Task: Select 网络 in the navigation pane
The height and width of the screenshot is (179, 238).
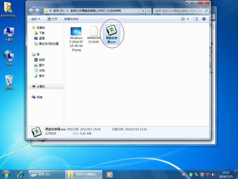Action: [39, 97]
